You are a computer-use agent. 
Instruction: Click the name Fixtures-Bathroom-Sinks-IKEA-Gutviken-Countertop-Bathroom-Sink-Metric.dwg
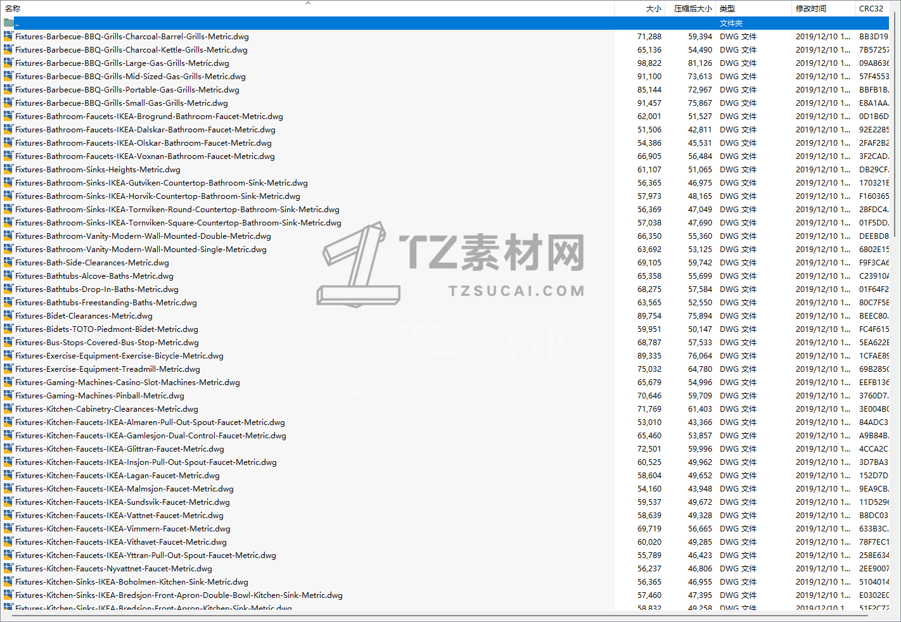pos(162,182)
